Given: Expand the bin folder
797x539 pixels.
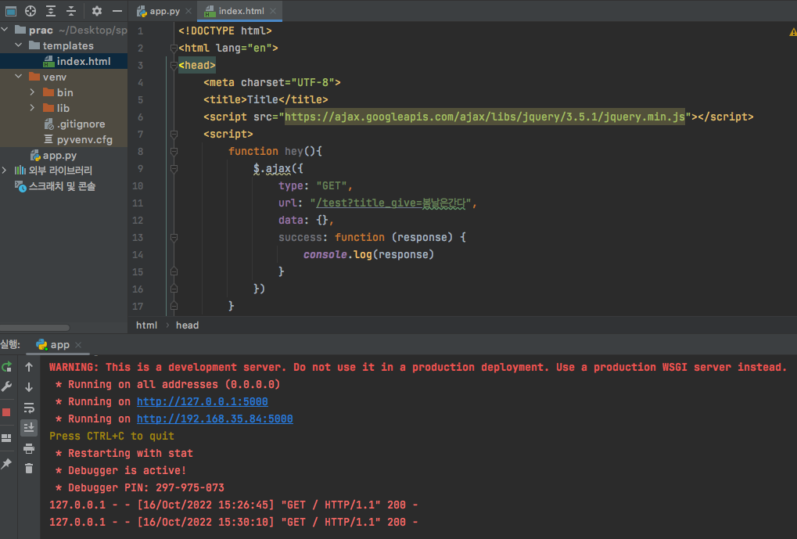Looking at the screenshot, I should (33, 92).
